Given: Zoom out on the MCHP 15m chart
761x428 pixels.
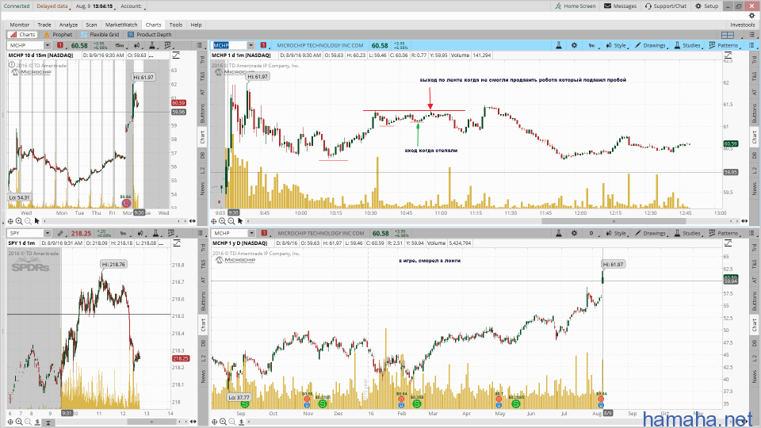Looking at the screenshot, I should pos(29,221).
